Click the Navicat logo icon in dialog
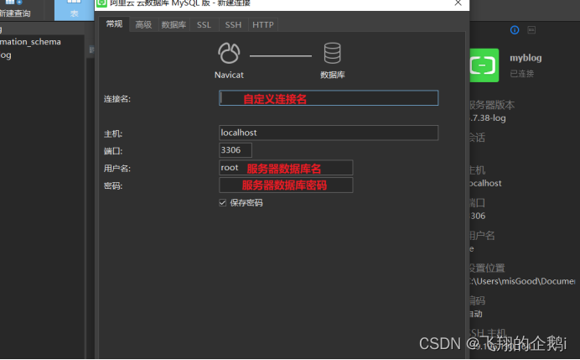 coord(229,53)
